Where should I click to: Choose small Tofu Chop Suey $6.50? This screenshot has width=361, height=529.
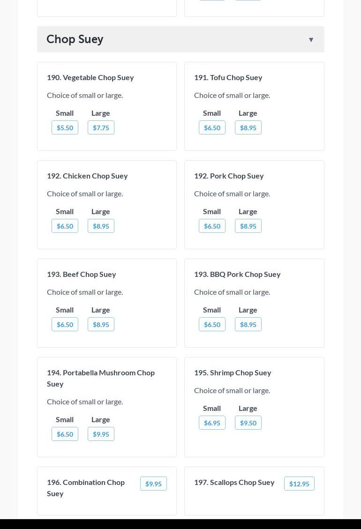(212, 127)
